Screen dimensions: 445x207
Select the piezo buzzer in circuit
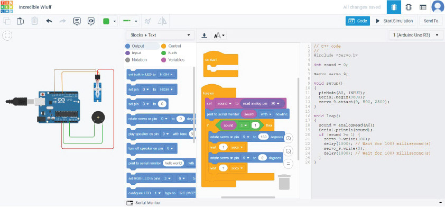(x=98, y=117)
